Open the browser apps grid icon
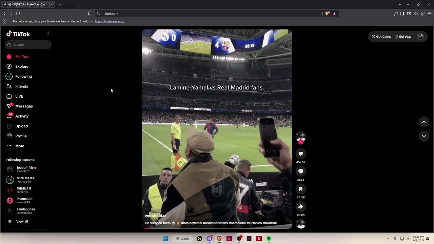 pyautogui.click(x=4, y=21)
